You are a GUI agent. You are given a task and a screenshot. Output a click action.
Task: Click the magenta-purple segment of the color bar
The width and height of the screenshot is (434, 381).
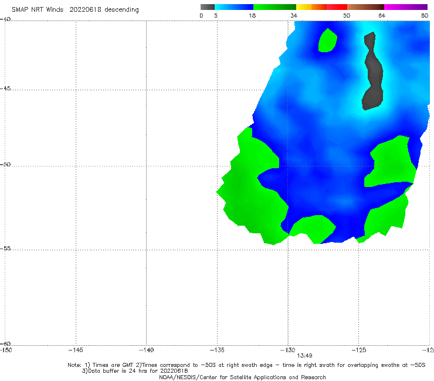[x=405, y=7]
